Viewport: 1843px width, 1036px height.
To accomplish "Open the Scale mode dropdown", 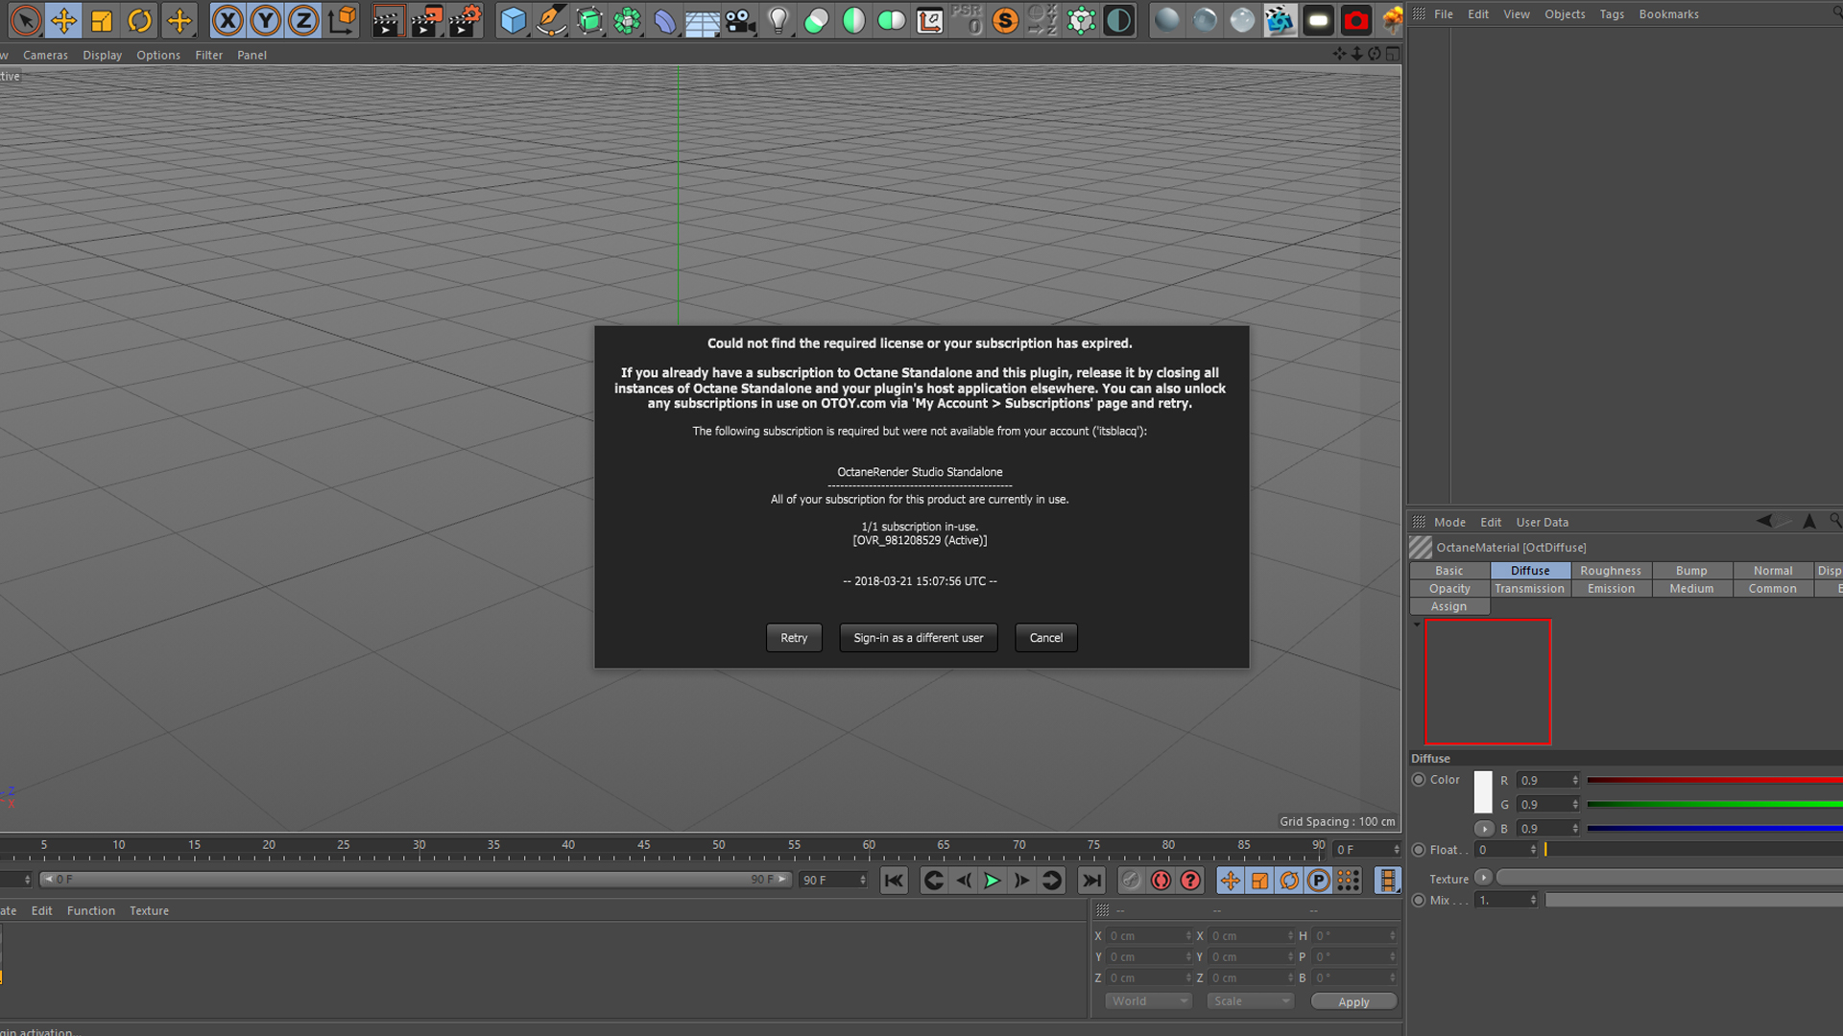I will (1249, 1001).
